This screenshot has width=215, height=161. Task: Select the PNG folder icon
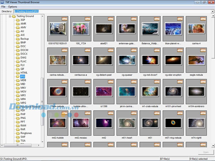[x=17, y=118]
